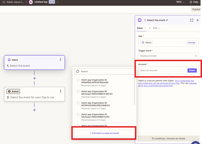The height and width of the screenshot is (144, 202).
Task: Select account with ID 60760526365b11f8229d6212
Action: 78,103
